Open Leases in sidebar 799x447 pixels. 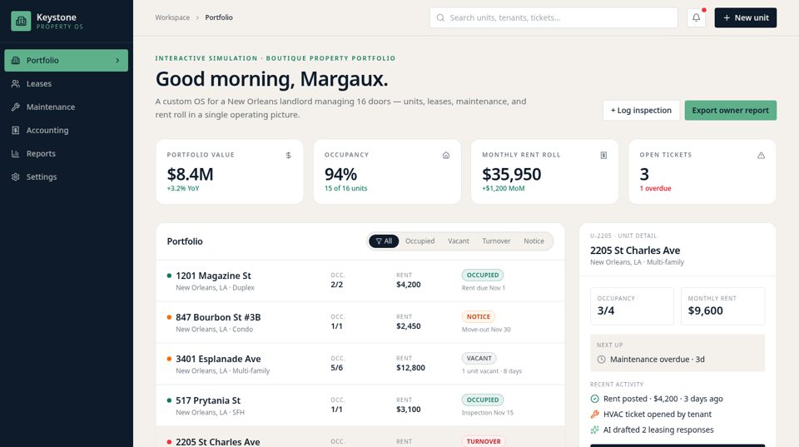(67, 83)
